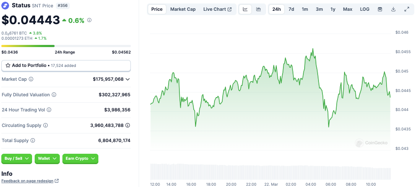This screenshot has width=416, height=187.
Task: Click the $0.0436 range low value
Action: [x=10, y=52]
